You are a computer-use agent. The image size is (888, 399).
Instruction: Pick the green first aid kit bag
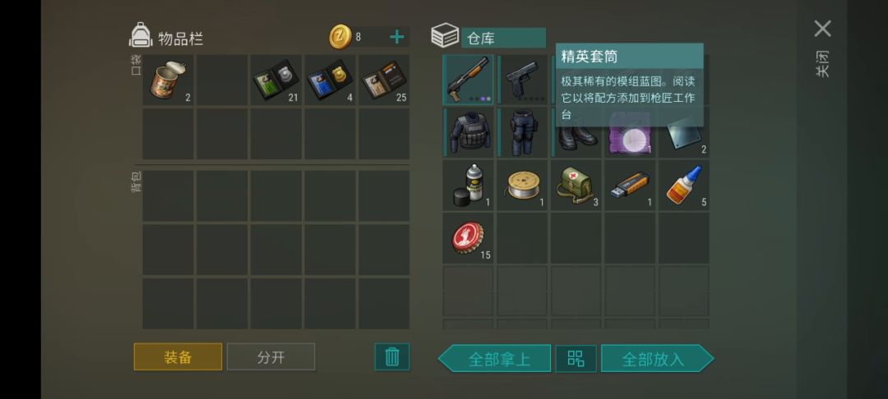click(x=576, y=186)
